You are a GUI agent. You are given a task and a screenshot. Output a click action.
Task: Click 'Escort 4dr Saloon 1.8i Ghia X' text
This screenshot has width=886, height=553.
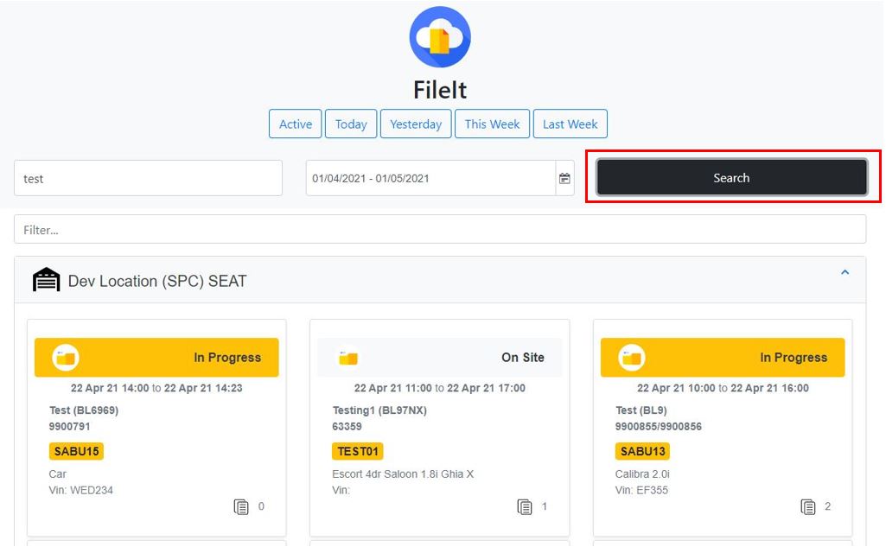click(403, 474)
